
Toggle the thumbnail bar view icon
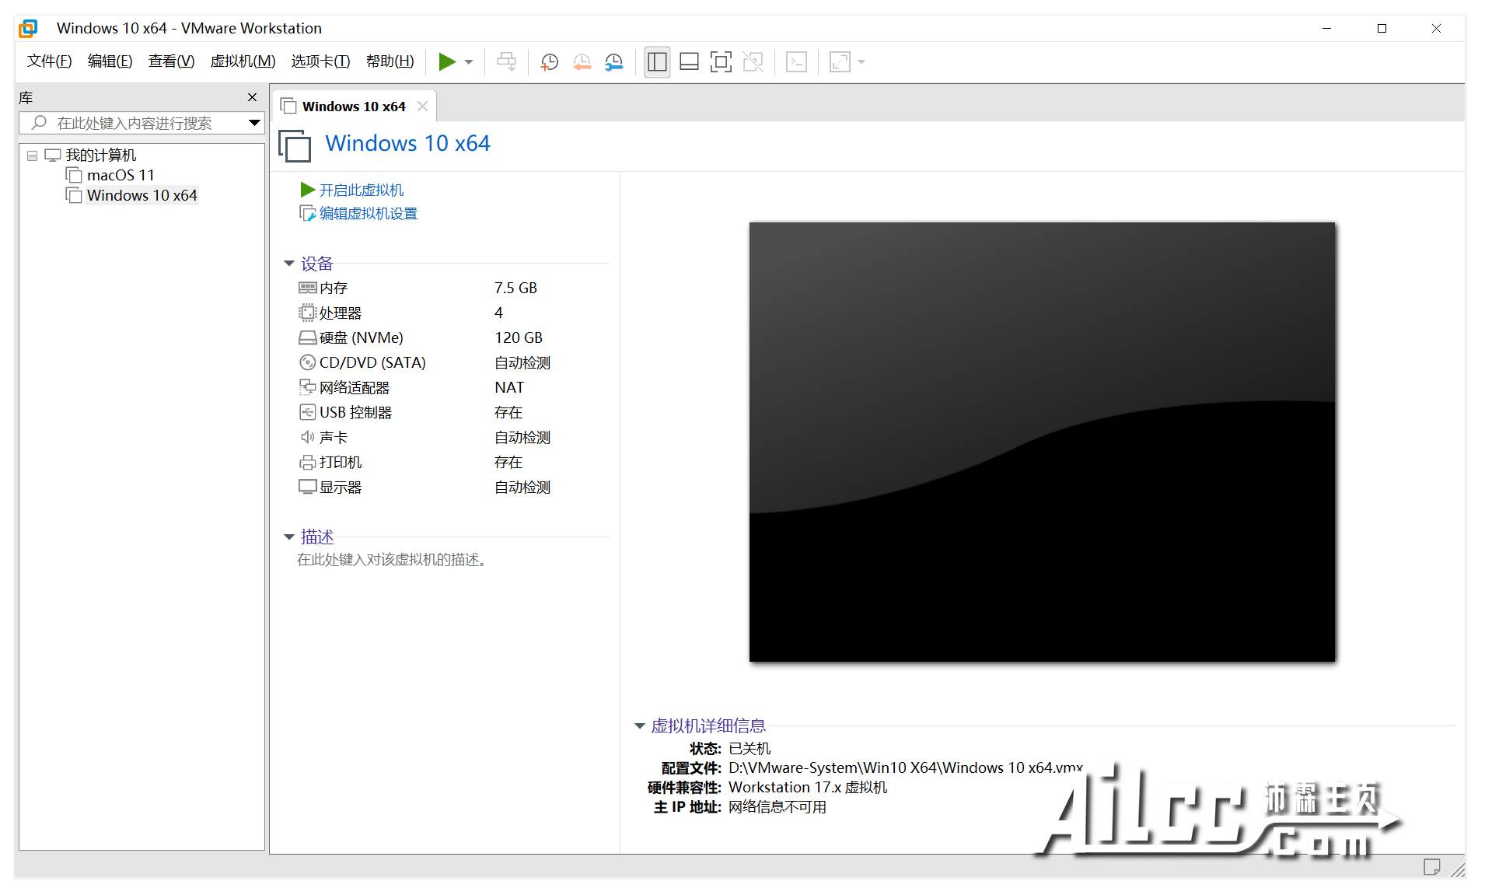[689, 61]
